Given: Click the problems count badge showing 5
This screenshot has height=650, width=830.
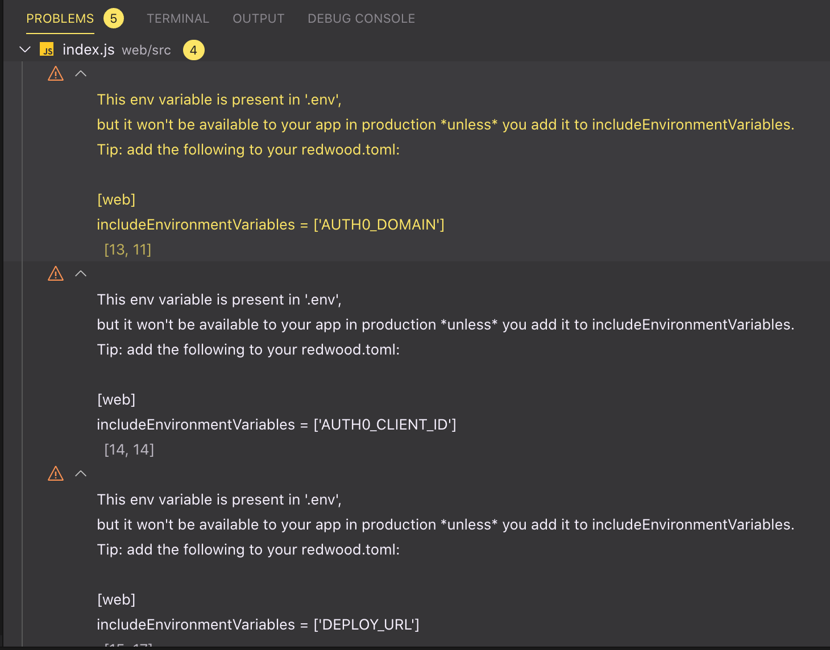Looking at the screenshot, I should pyautogui.click(x=114, y=19).
